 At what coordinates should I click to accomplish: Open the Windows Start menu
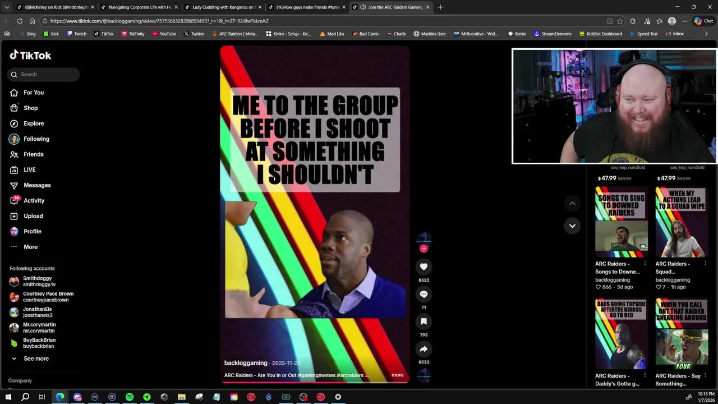8,397
